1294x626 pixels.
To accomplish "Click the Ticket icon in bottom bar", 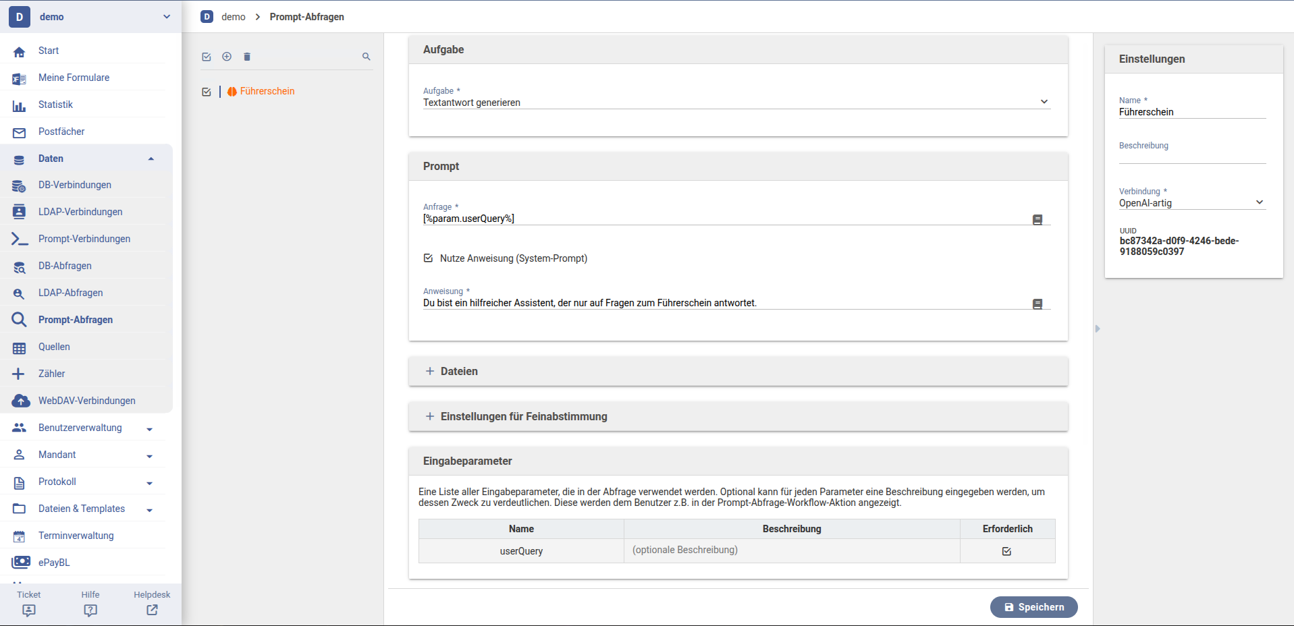I will click(x=29, y=610).
